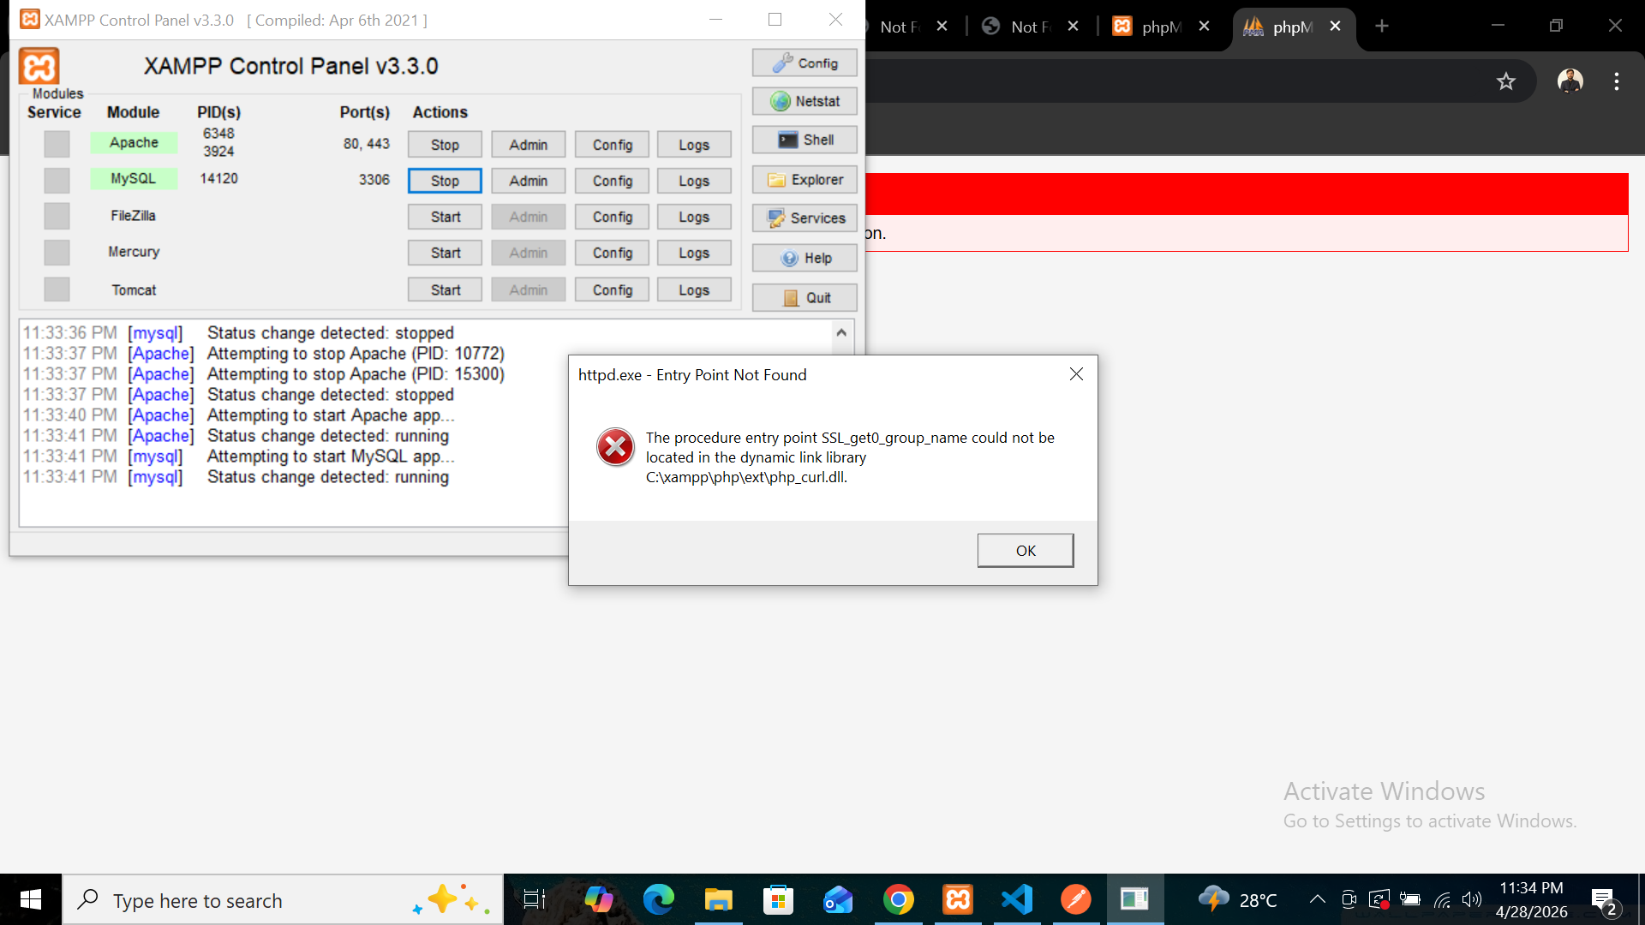
Task: Close the Entry Point Not Found dialog
Action: (1076, 374)
